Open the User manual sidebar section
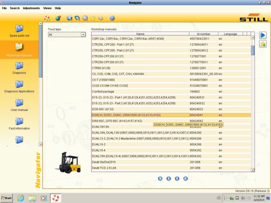271x203 pixels. click(19, 105)
